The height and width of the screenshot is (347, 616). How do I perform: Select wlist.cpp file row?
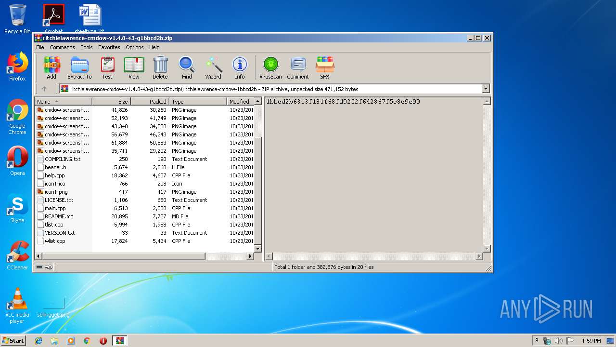pos(144,241)
